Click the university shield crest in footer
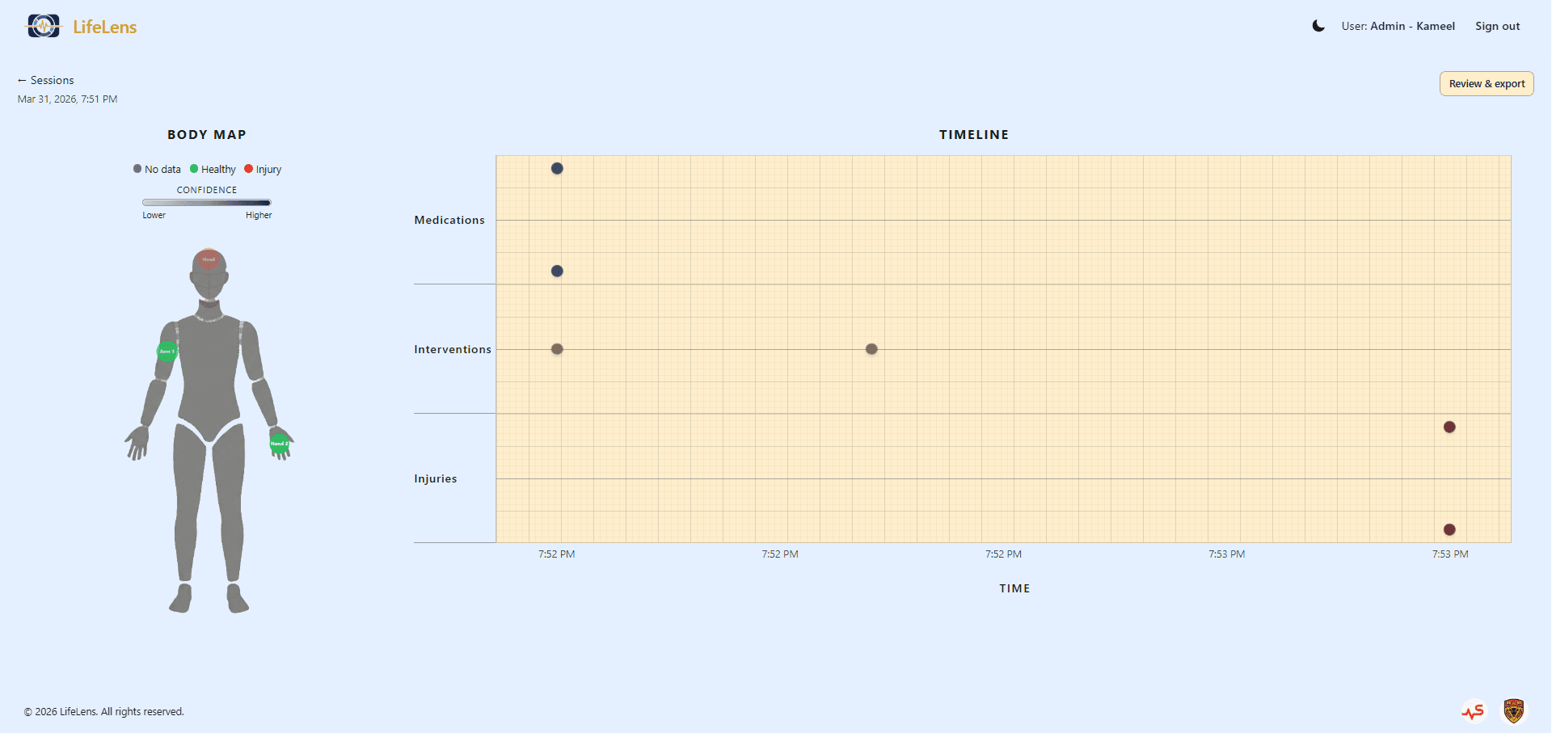The image size is (1552, 733). point(1513,711)
